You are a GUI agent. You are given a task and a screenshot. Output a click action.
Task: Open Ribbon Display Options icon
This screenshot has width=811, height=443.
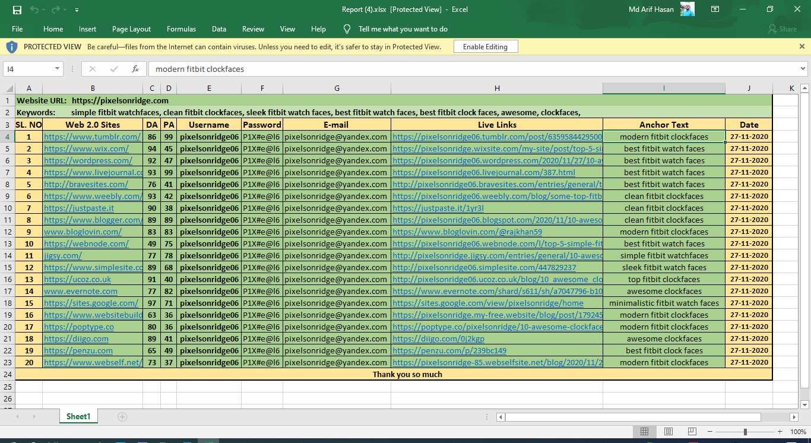(x=715, y=10)
